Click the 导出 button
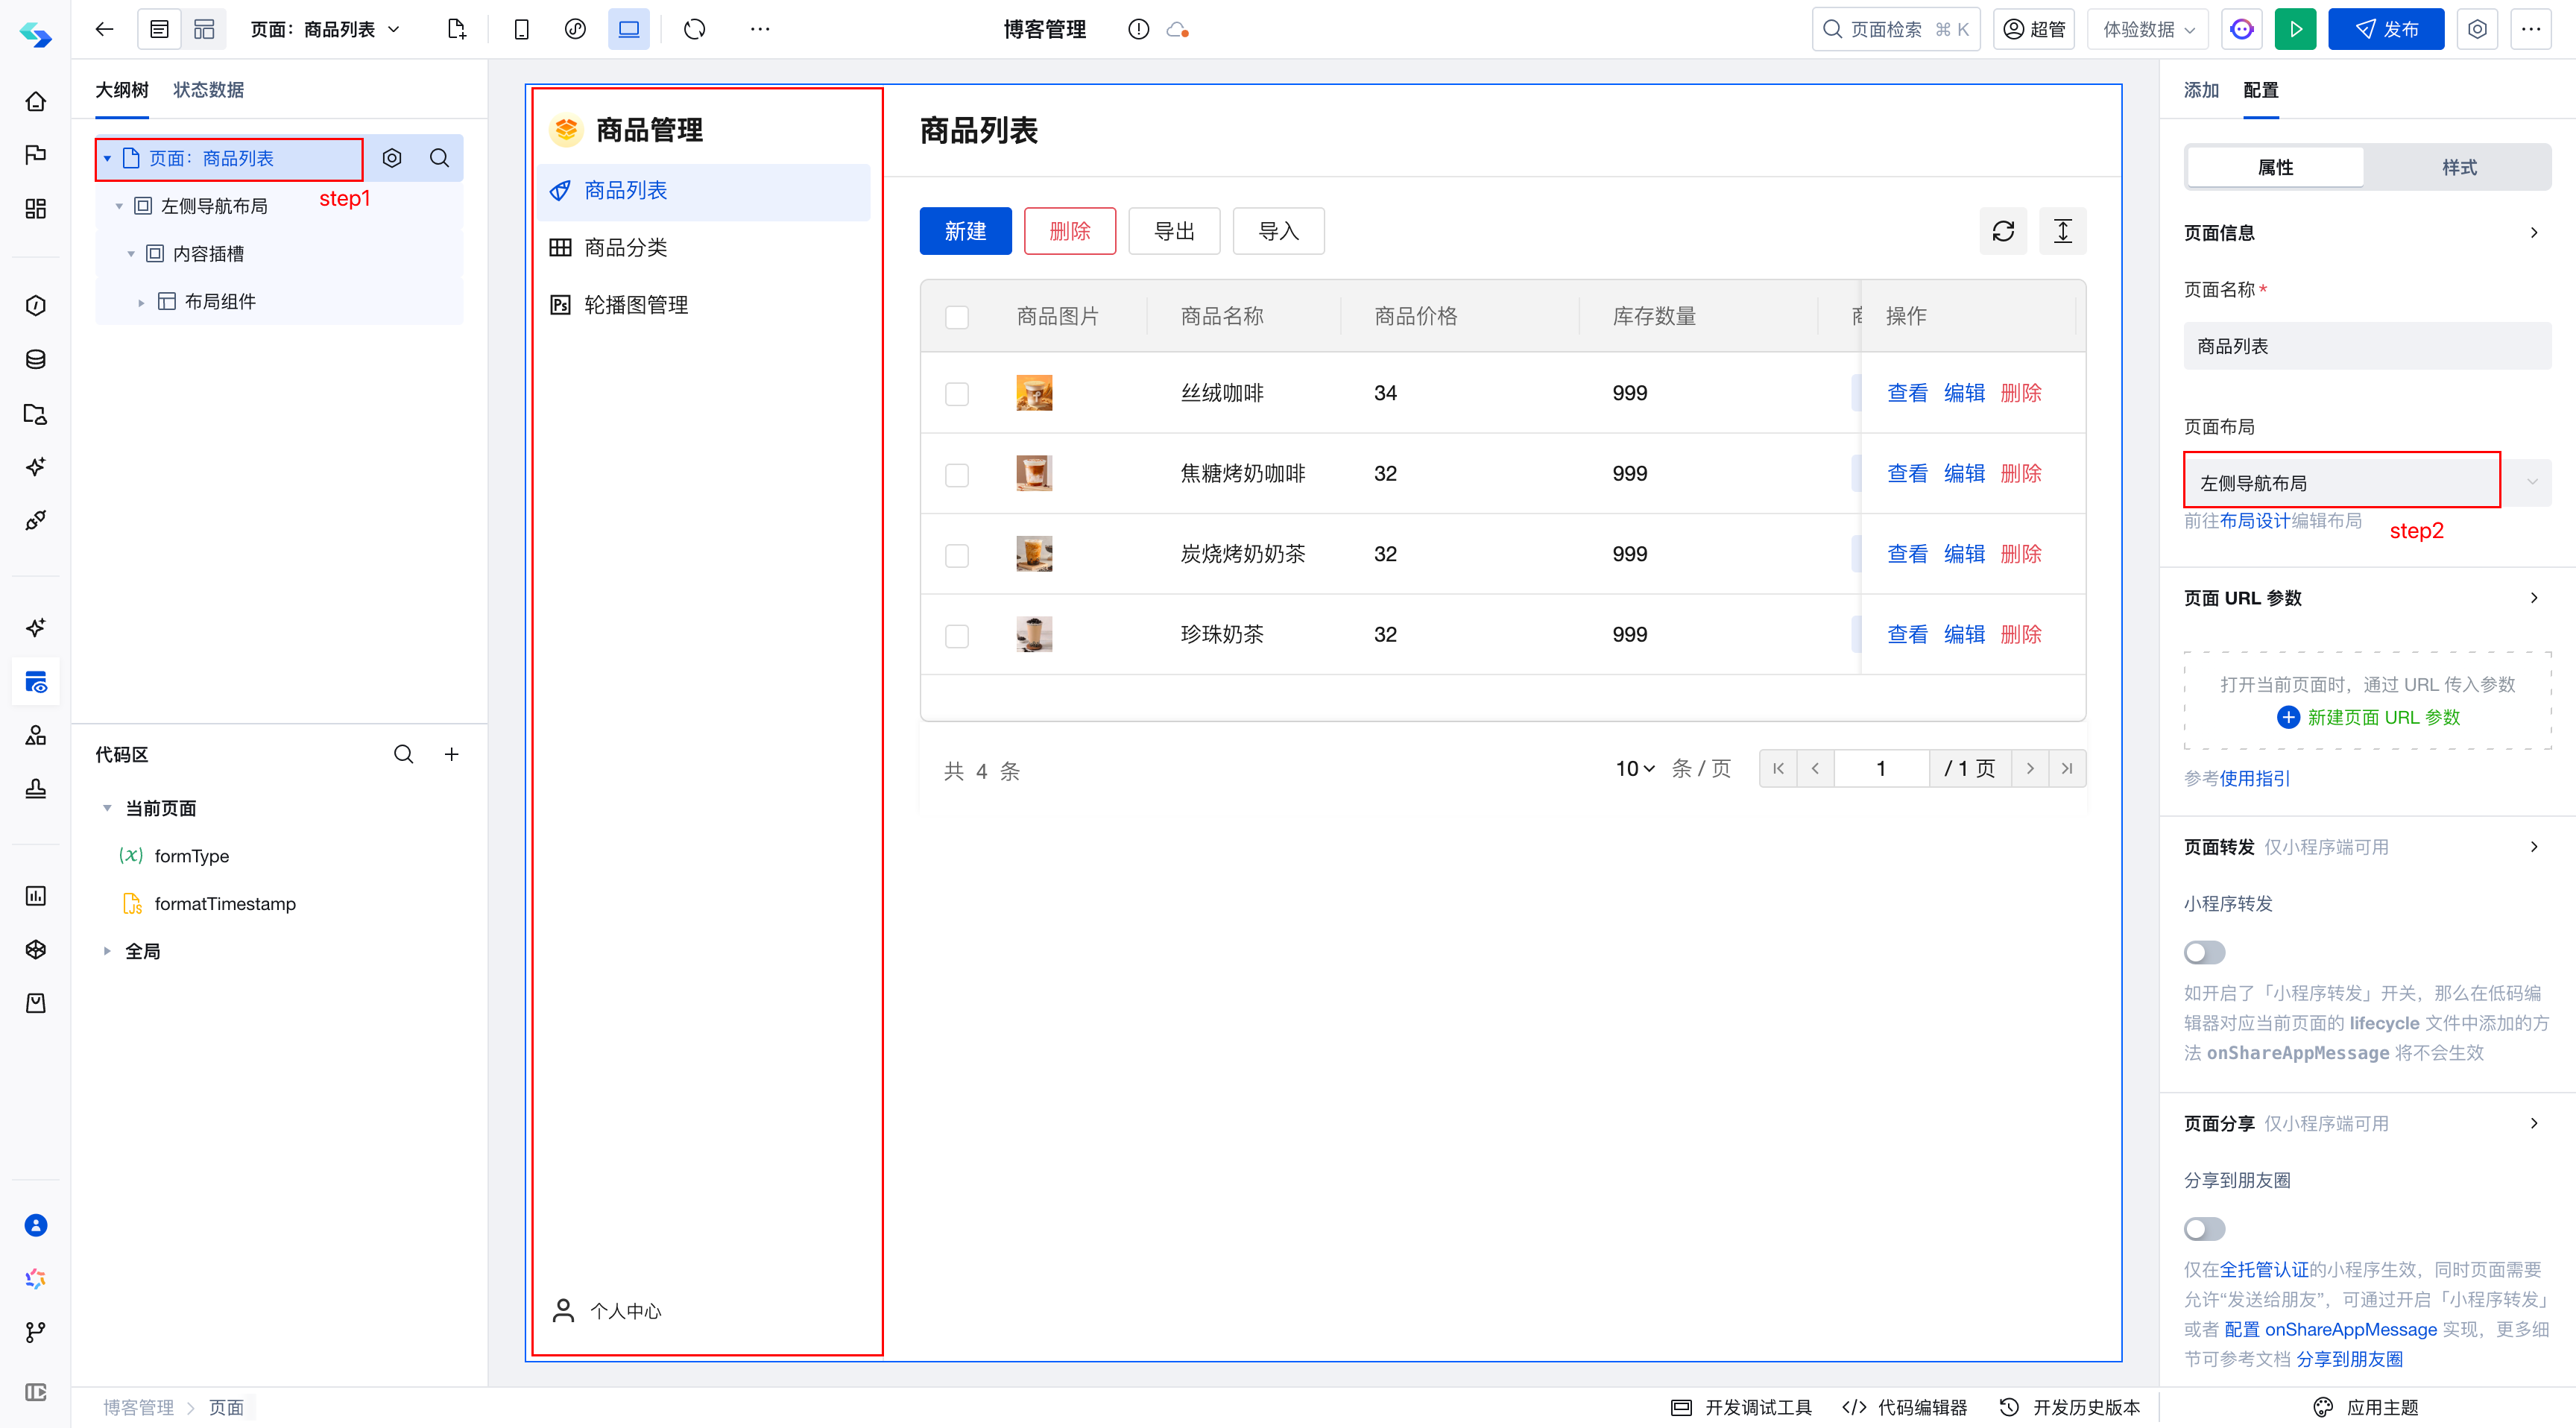Image resolution: width=2576 pixels, height=1428 pixels. pos(1174,231)
